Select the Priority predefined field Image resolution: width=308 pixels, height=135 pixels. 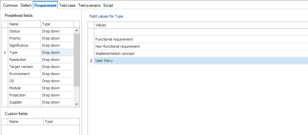41,38
